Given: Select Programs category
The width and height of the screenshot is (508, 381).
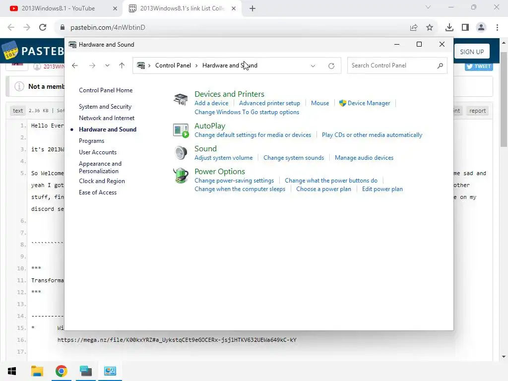Looking at the screenshot, I should coord(91,141).
